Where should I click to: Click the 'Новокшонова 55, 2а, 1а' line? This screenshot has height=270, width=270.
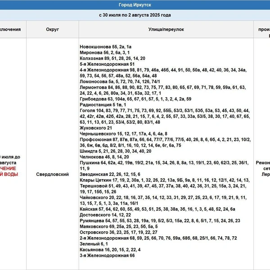tap(106, 47)
